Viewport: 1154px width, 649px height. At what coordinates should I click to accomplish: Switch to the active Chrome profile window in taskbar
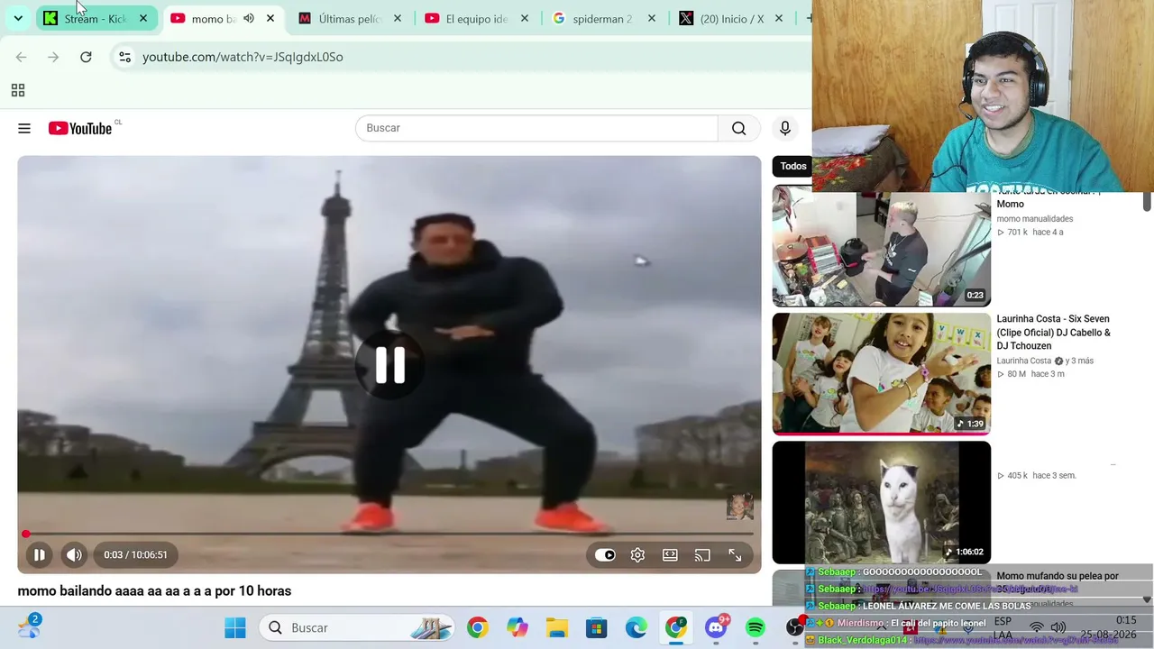coord(676,627)
